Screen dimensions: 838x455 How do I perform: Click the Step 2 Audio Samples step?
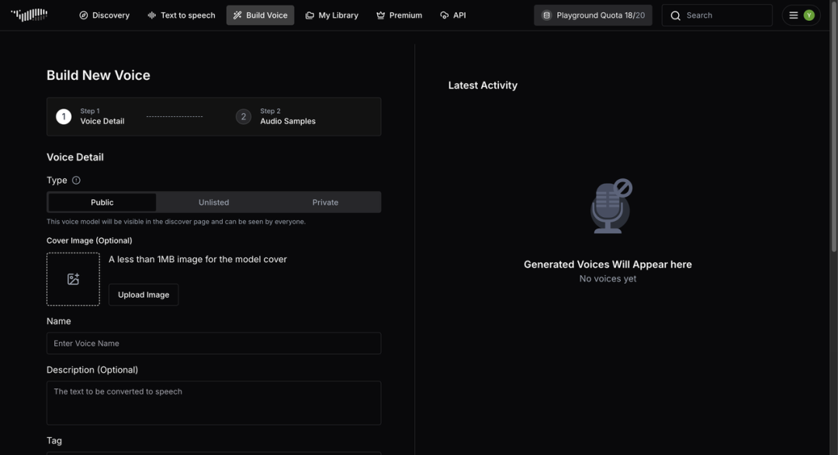tap(277, 116)
